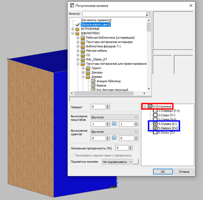Expand the Декоры node
Image resolution: width=203 pixels, height=200 pixels.
(83, 72)
